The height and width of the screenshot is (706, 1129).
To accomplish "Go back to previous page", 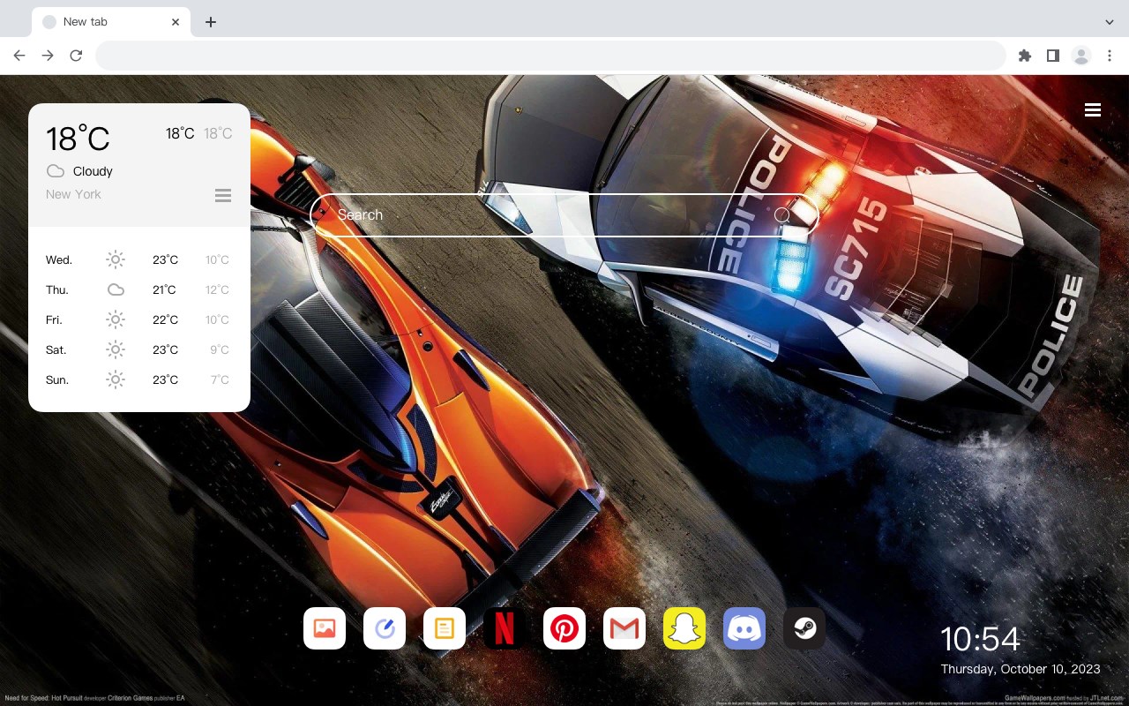I will pos(19,56).
